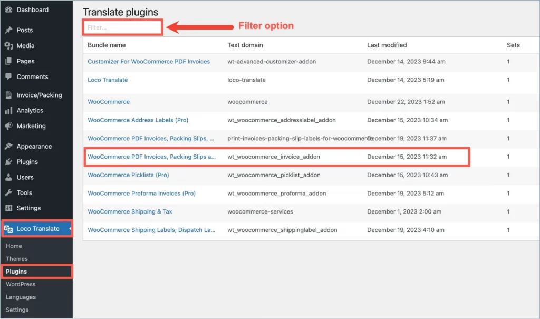Viewport: 540px width, 319px height.
Task: Open Customizer For WooCommerce PDF Invoices
Action: pyautogui.click(x=149, y=62)
